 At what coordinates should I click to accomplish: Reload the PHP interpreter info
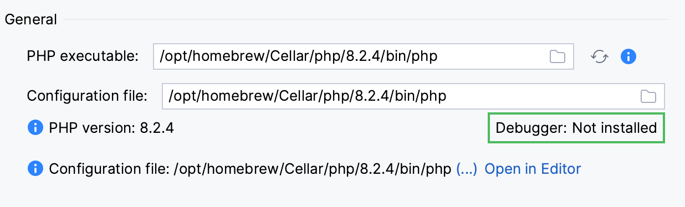(599, 56)
